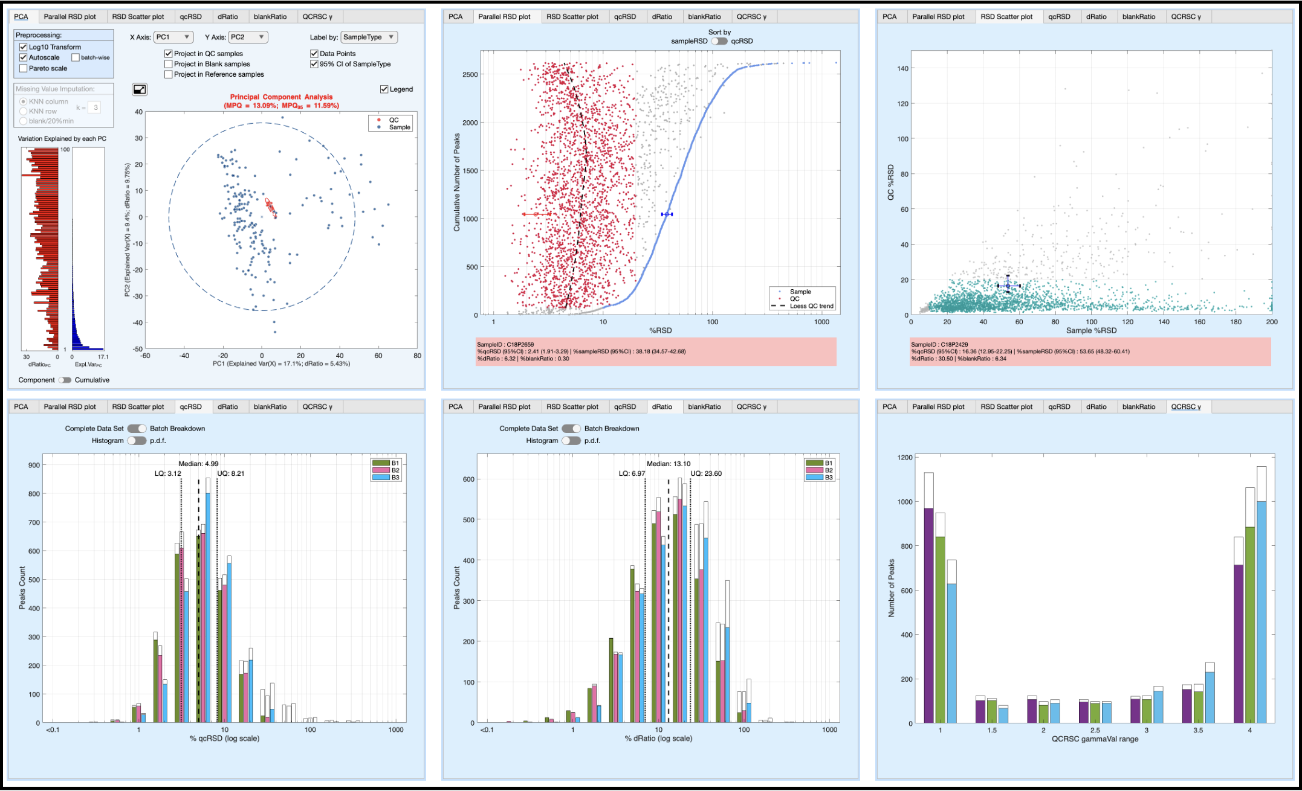
Task: Open blankRatio tab in bottom-right panel
Action: tap(1139, 407)
